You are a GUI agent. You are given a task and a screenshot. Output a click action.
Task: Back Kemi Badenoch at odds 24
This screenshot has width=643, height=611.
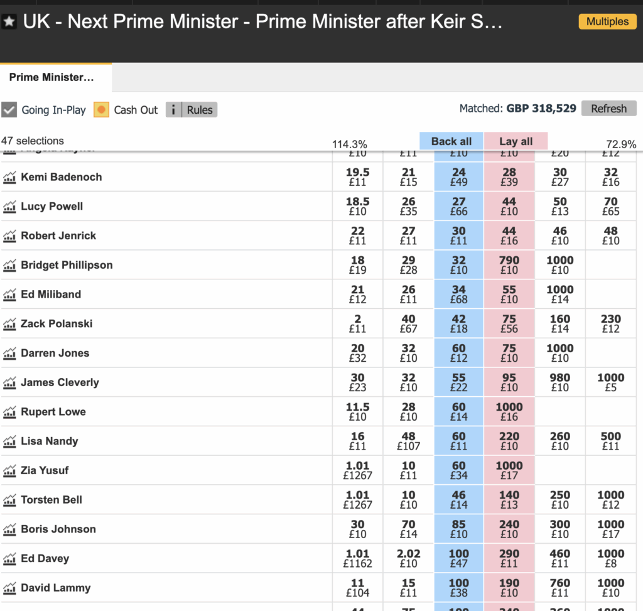[459, 177]
